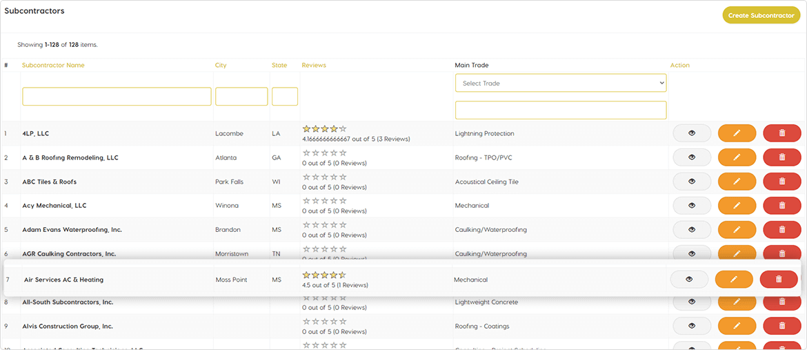Delete Air Services AC & Heating
This screenshot has width=807, height=350.
click(x=779, y=280)
